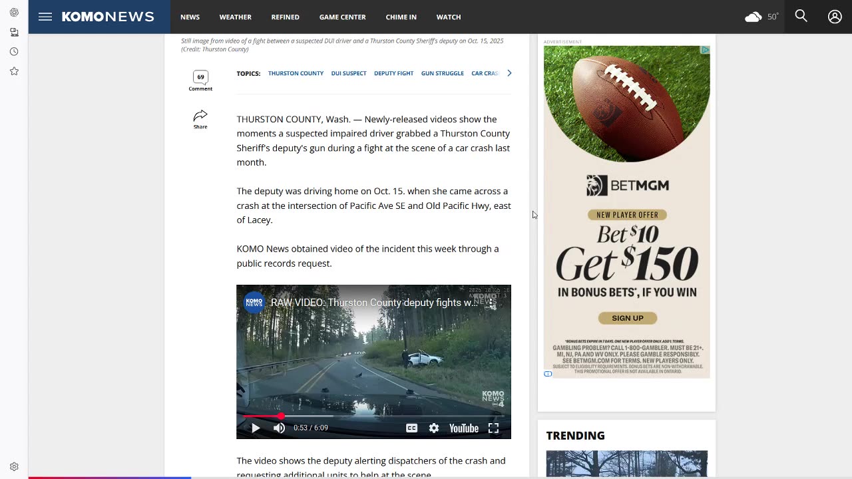Open the CHIME IN section
The image size is (852, 479).
coord(401,17)
